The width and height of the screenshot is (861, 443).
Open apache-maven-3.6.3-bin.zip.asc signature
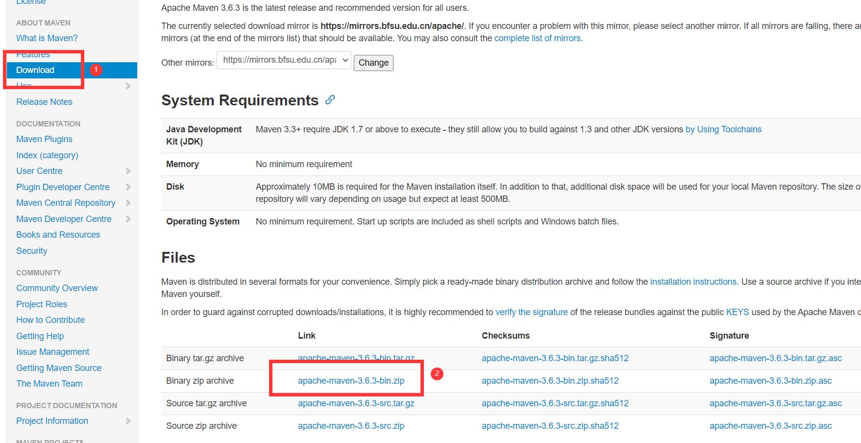pyautogui.click(x=770, y=381)
